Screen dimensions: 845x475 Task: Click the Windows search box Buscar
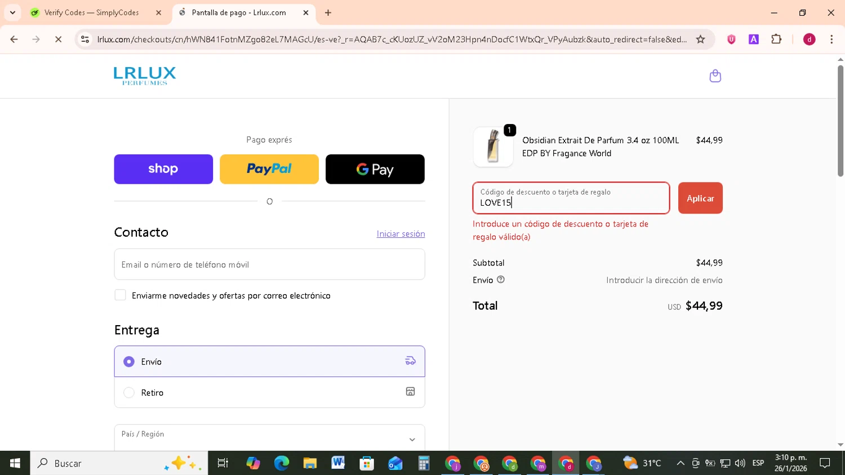[119, 463]
